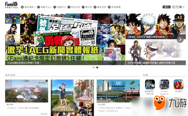Expand the 機種平台 menu dropdown arrow
The width and height of the screenshot is (188, 116).
pos(51,7)
